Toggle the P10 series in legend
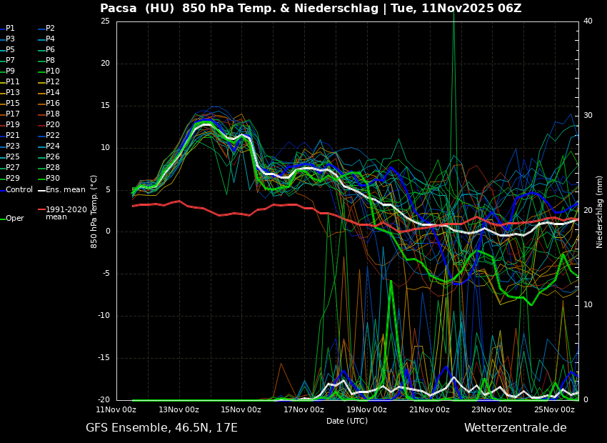This screenshot has width=607, height=443. [x=52, y=71]
